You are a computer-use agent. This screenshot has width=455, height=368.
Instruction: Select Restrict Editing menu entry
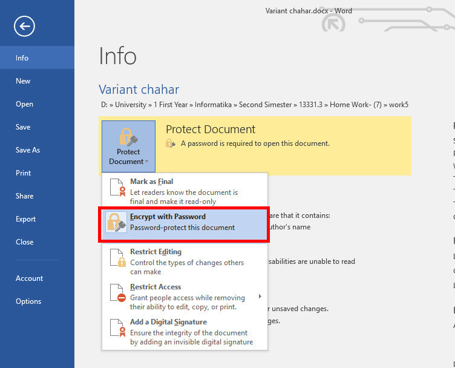185,261
